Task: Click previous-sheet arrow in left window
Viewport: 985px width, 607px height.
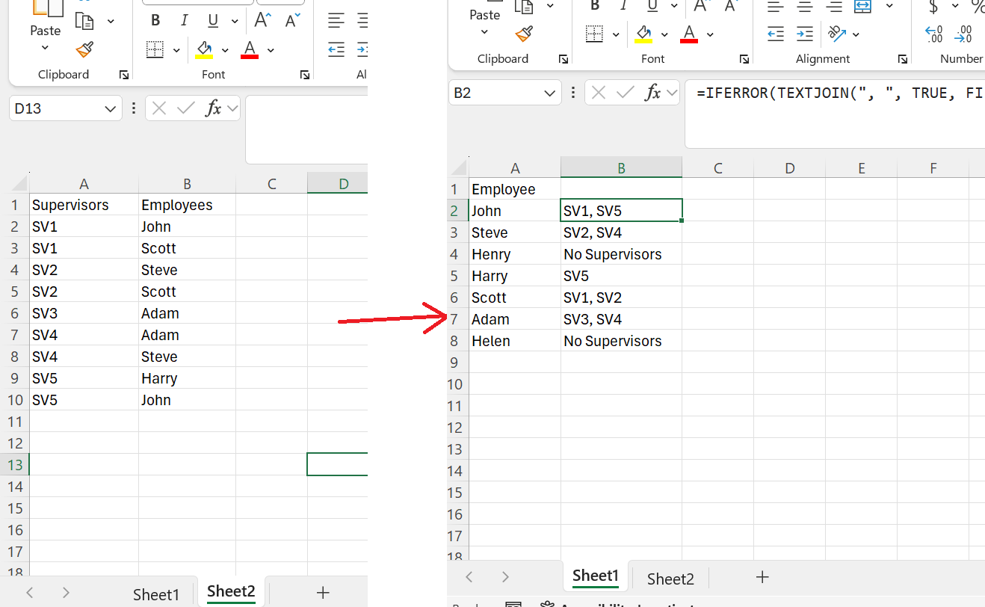Action: (30, 593)
